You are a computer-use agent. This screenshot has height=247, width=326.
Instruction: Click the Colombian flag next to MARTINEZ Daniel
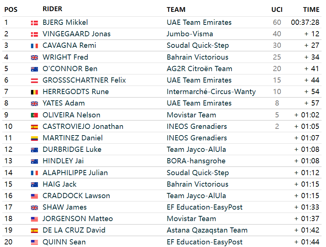point(34,138)
